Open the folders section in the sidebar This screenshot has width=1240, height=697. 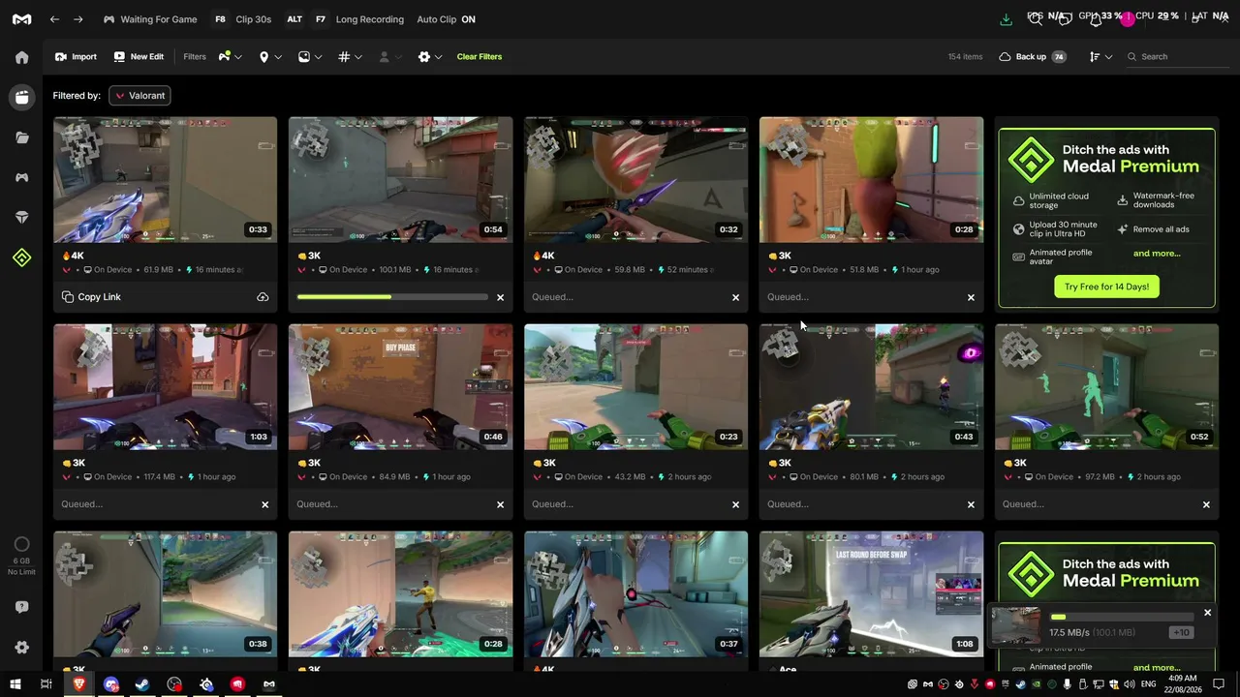[21, 137]
